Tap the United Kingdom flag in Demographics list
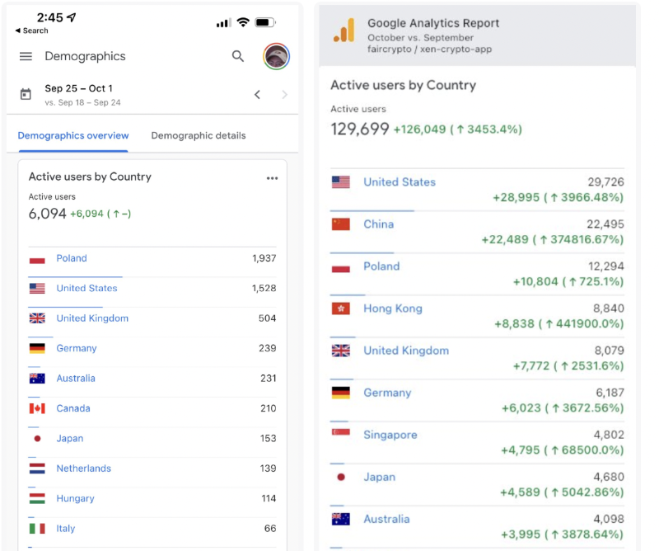659x551 pixels. click(x=37, y=318)
